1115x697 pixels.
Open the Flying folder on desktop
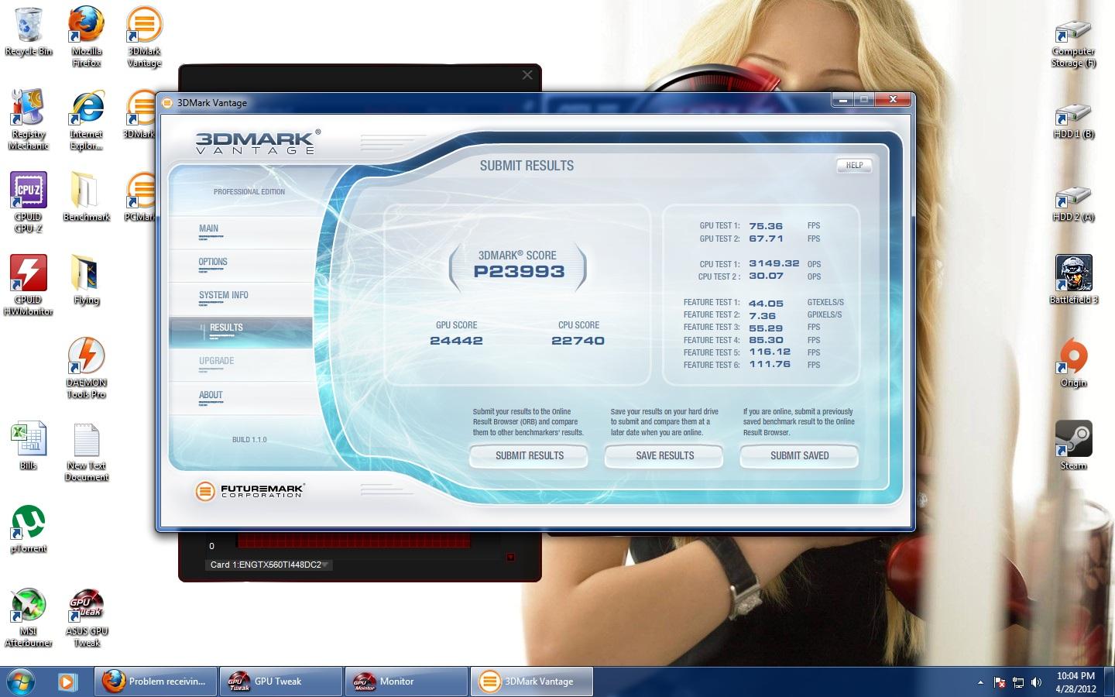click(x=86, y=279)
